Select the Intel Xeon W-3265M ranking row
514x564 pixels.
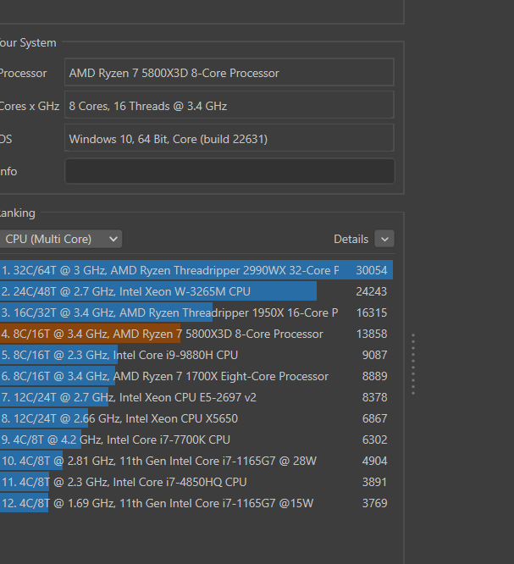coord(196,291)
